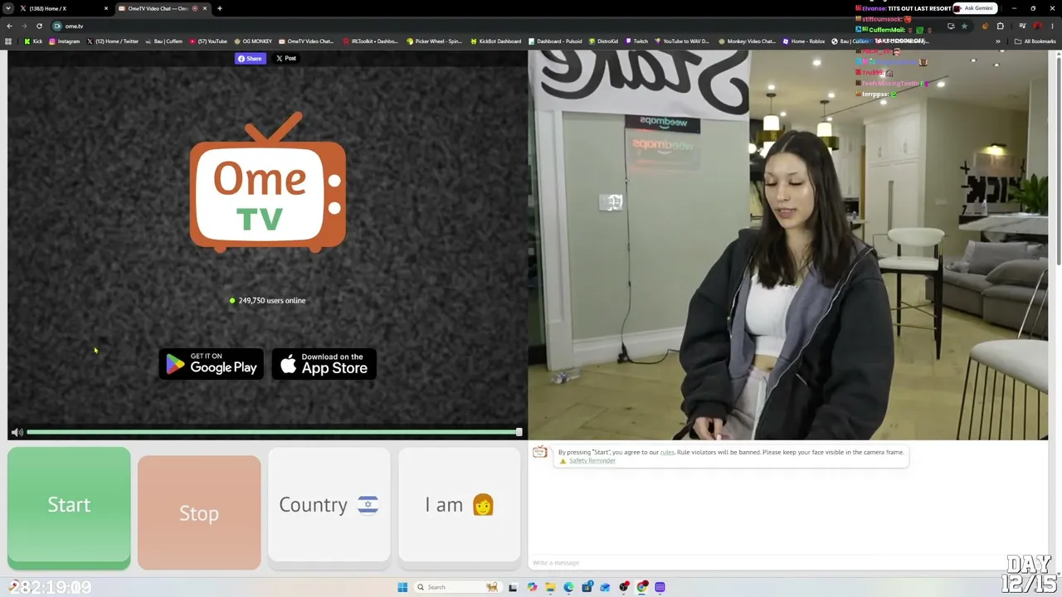Open the Extensions puzzle icon
The image size is (1062, 597).
point(1000,26)
